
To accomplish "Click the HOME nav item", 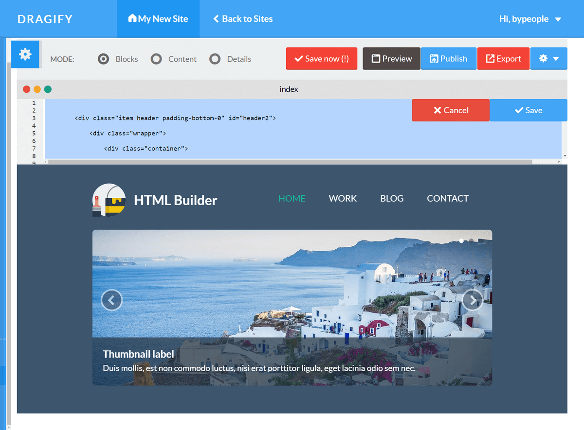I will [292, 198].
